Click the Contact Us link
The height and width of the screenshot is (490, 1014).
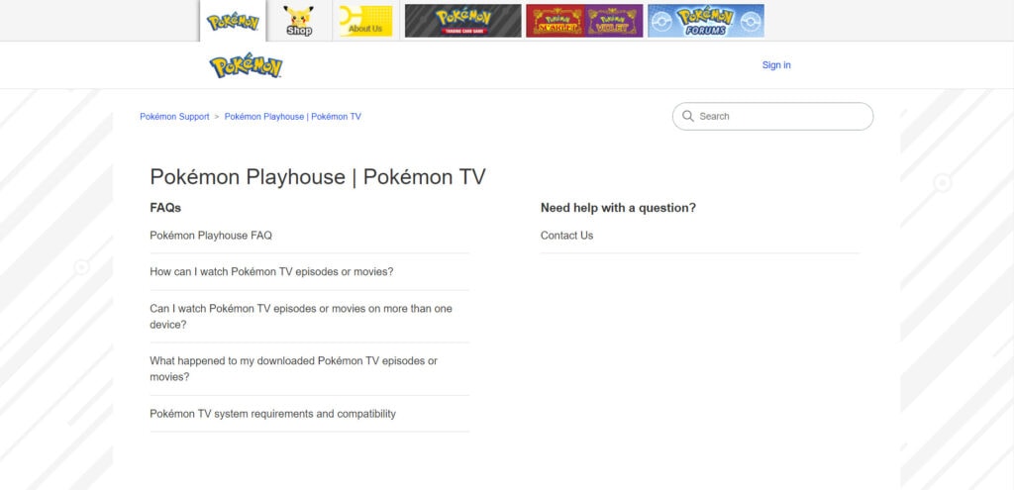coord(566,236)
